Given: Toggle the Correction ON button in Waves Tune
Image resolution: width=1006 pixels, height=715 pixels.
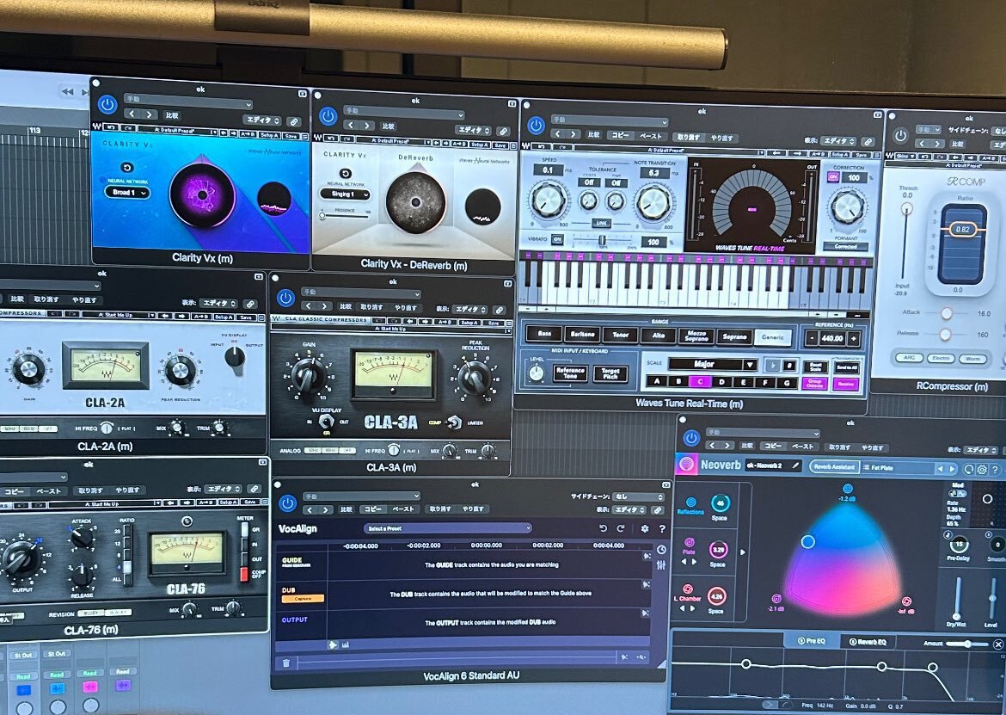Looking at the screenshot, I should click(833, 177).
